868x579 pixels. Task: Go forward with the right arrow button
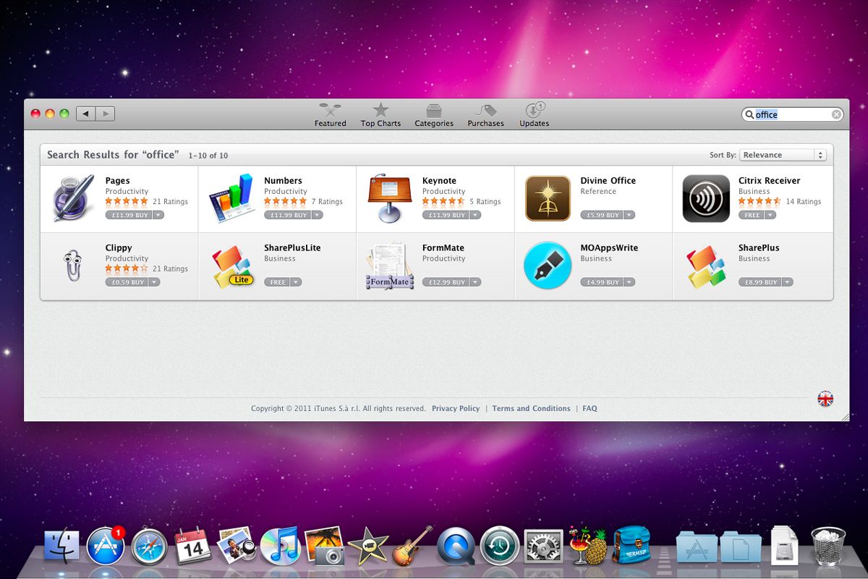coord(106,114)
